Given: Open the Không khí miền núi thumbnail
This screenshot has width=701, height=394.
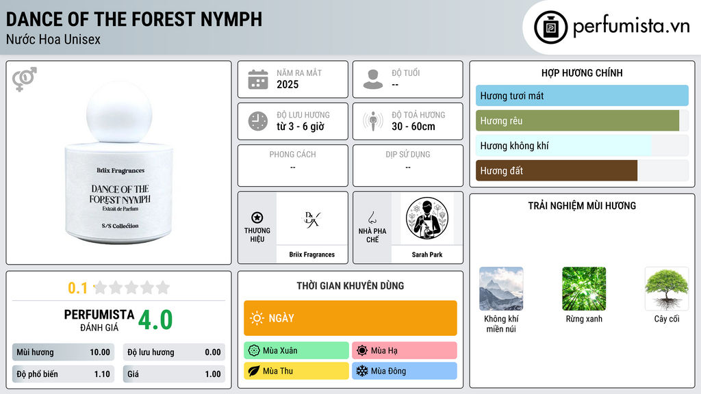Looking at the screenshot, I should pos(501,289).
